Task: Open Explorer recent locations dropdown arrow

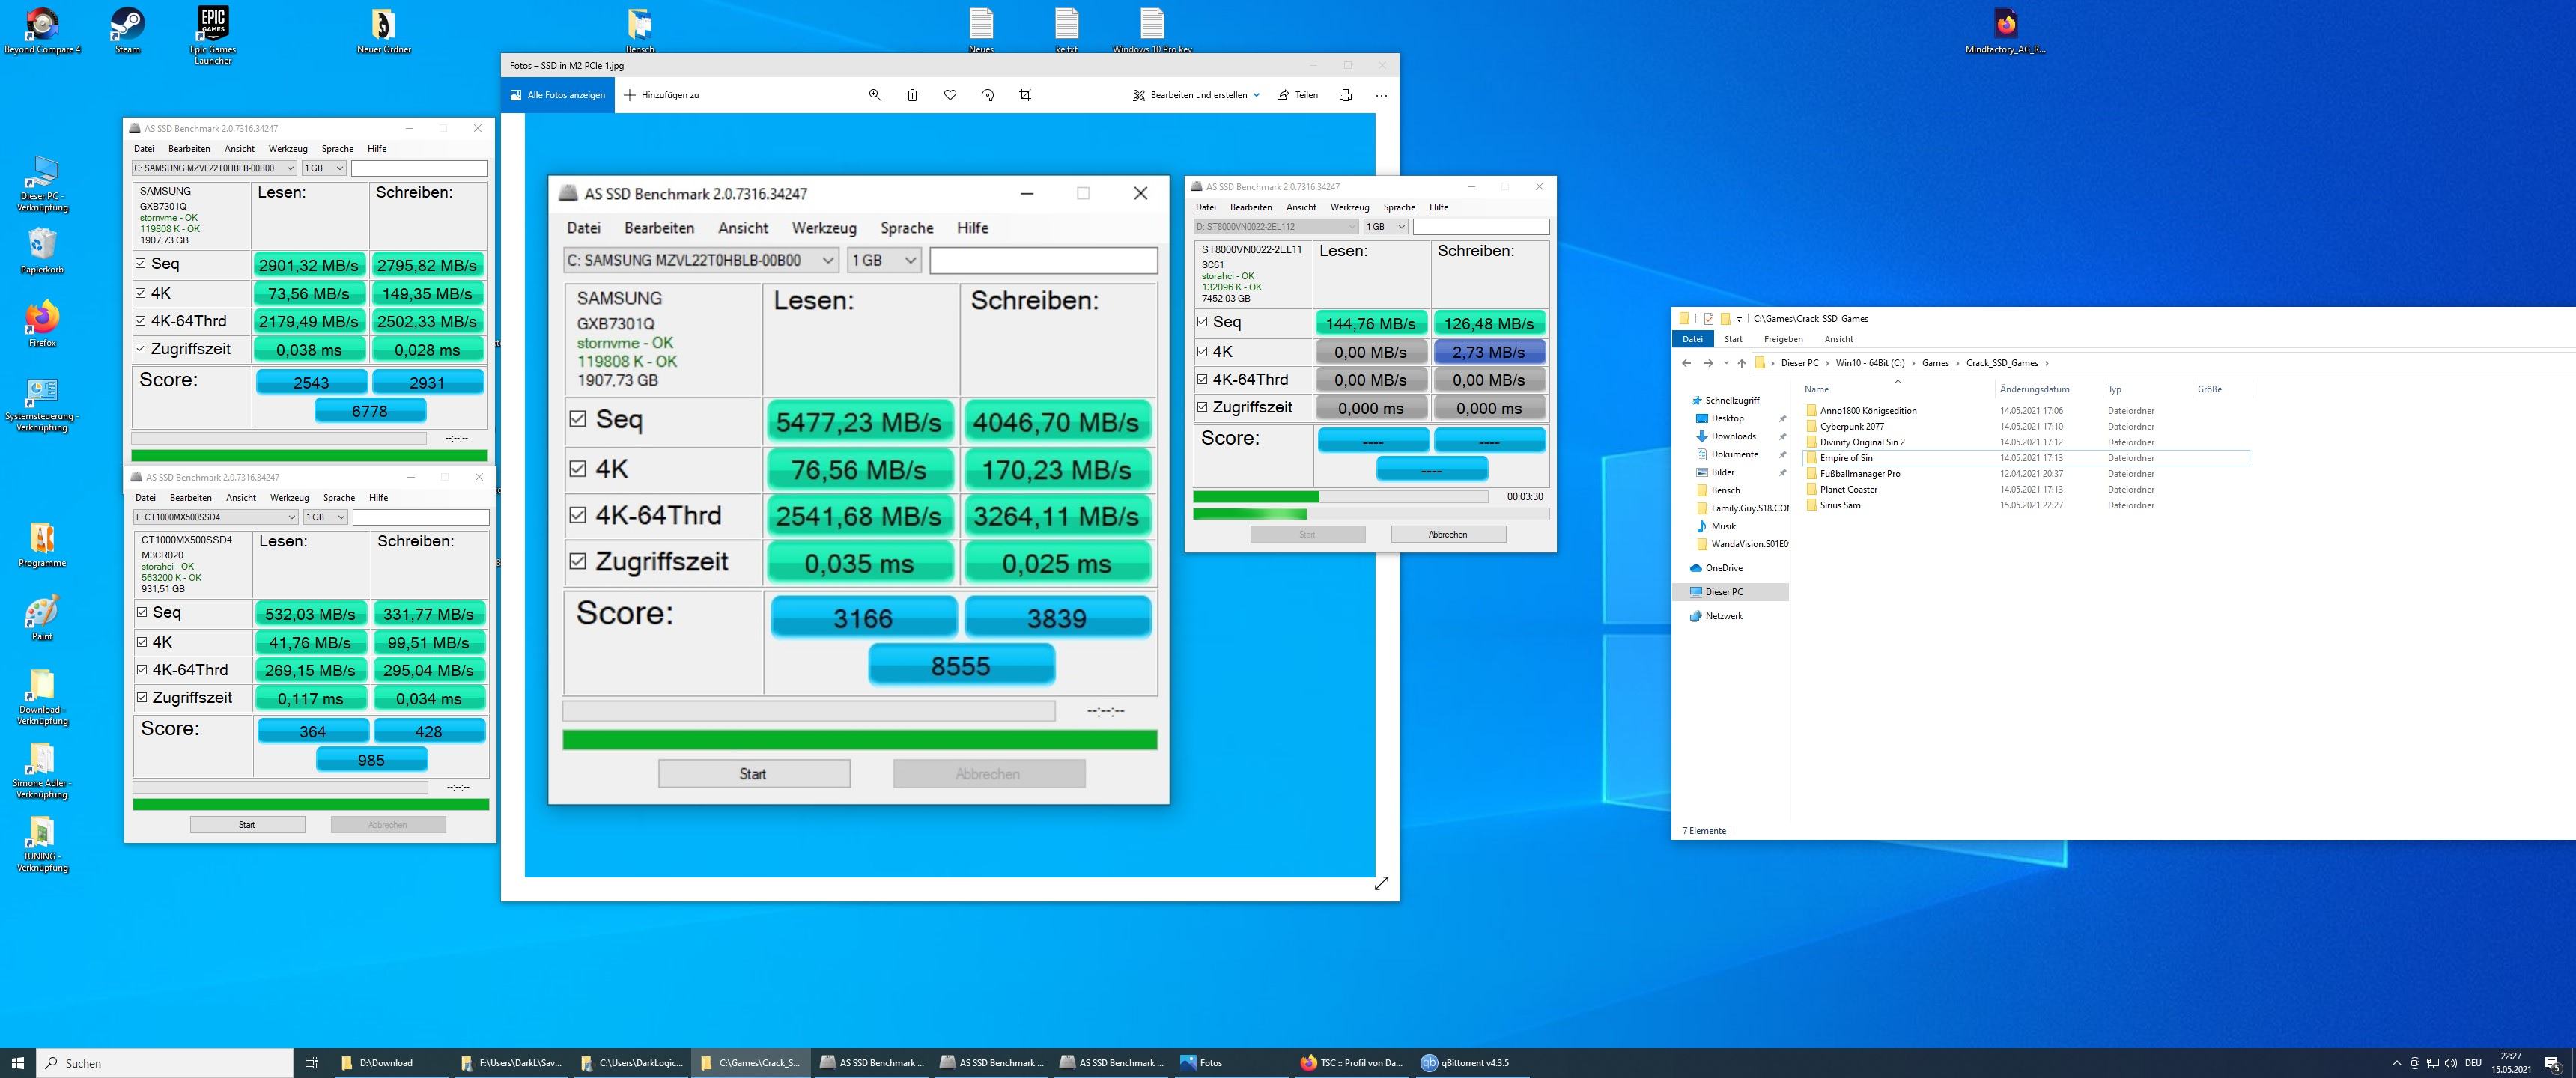Action: [x=1725, y=363]
